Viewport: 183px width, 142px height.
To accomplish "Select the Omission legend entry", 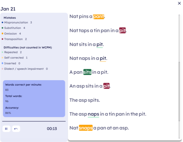I will coord(11,34).
